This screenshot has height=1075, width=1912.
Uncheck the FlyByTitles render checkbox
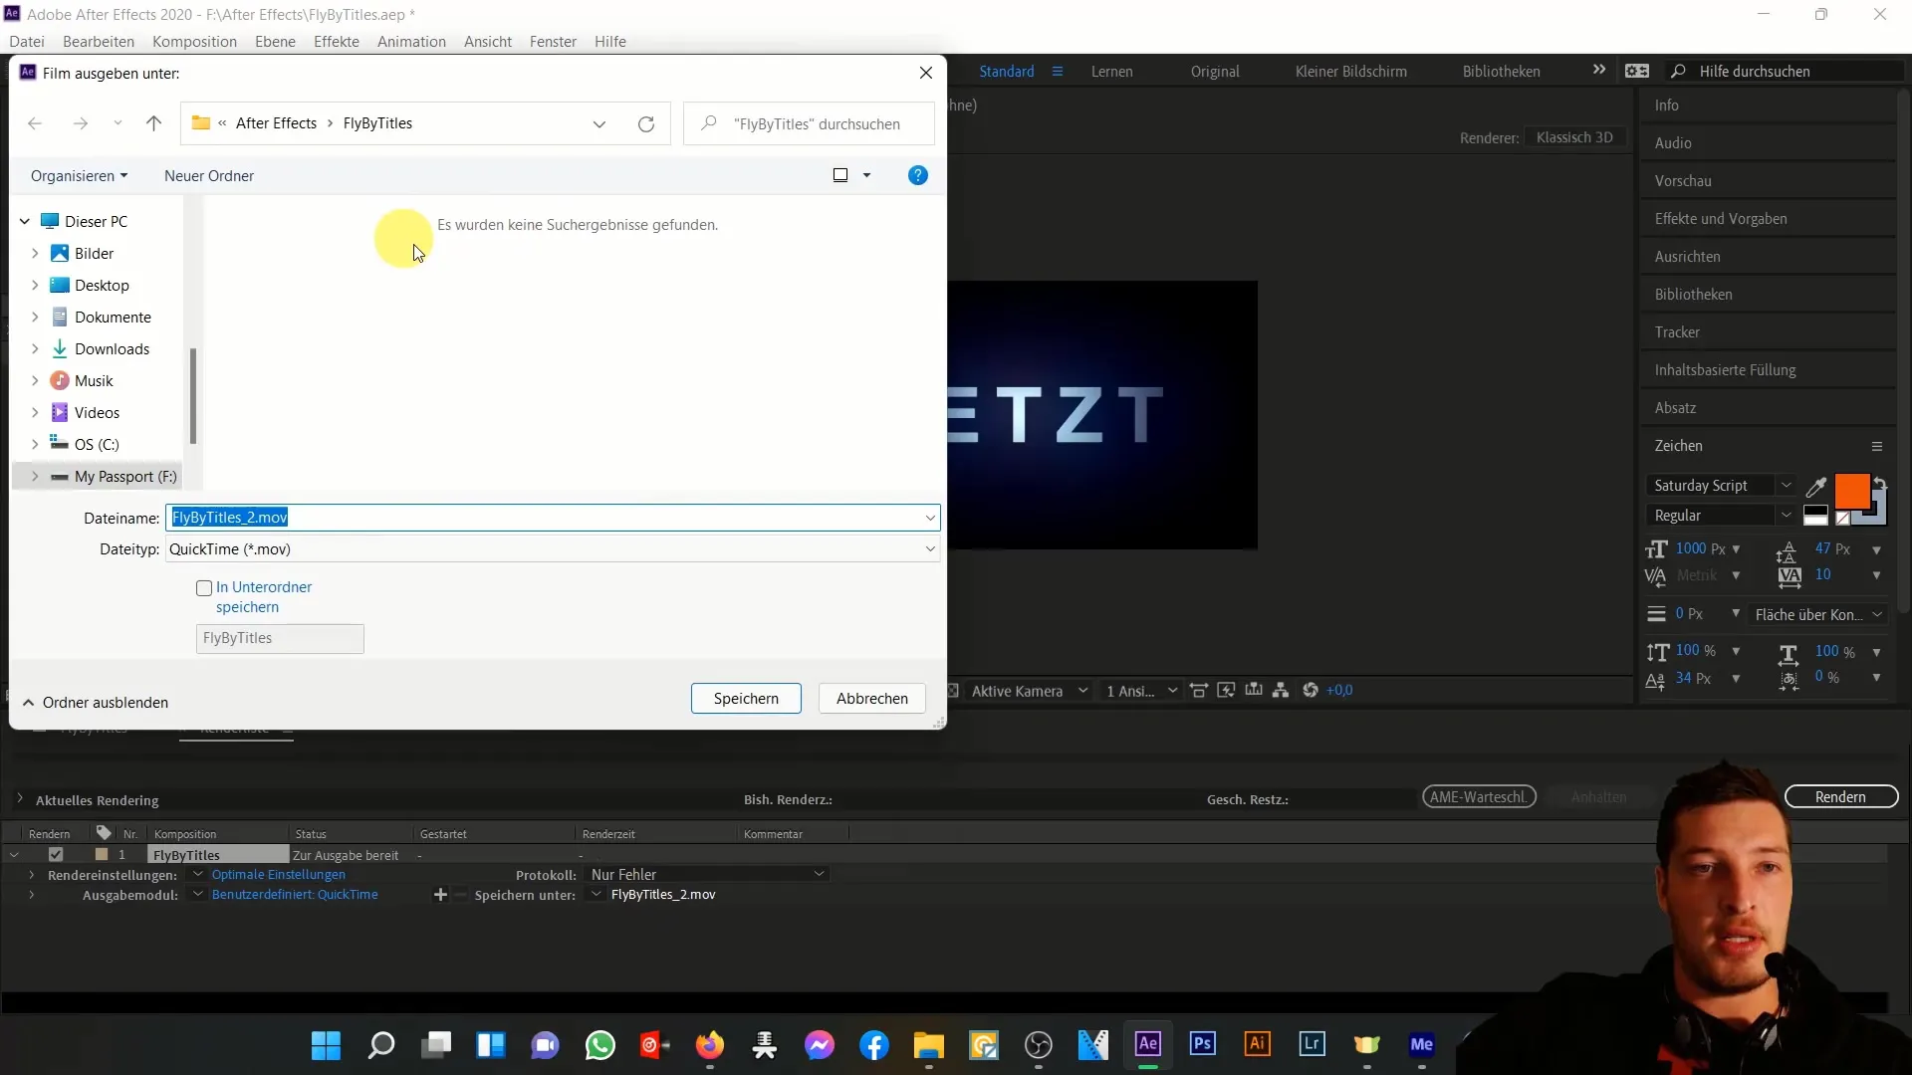56,855
